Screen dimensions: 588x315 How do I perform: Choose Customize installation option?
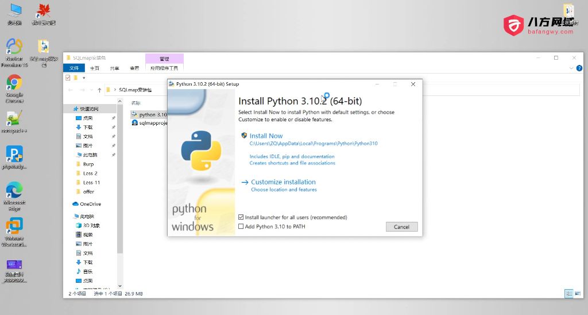tap(283, 182)
